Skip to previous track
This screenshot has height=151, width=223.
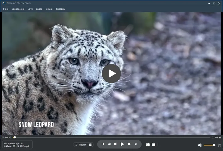click(x=103, y=144)
